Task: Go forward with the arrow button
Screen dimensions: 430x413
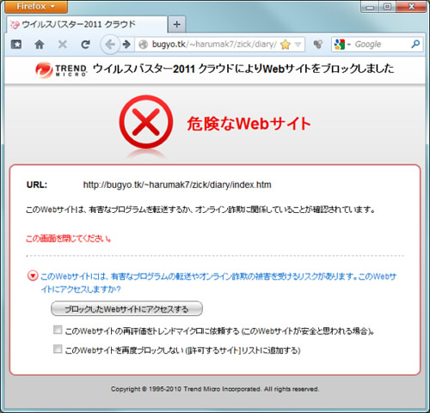Action: pos(126,45)
